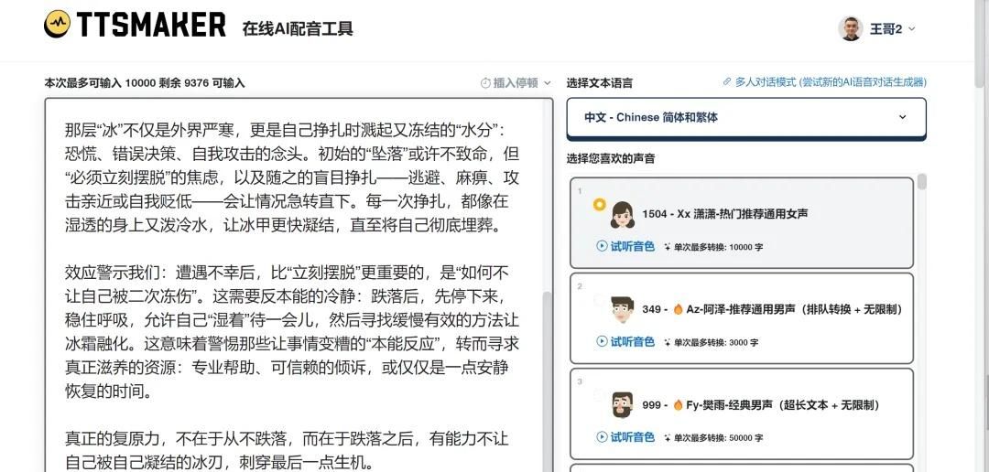The width and height of the screenshot is (989, 472).
Task: Select the radio button for 1504 潇潇 voice
Action: point(599,205)
